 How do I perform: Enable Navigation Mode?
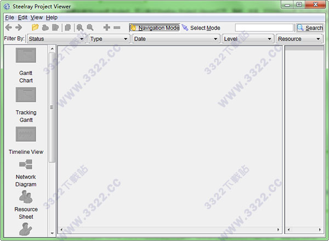coord(155,28)
